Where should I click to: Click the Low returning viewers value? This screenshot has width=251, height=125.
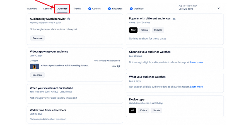(114, 66)
